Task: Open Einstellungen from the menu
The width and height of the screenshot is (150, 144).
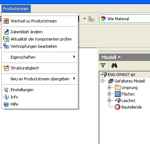Action: click(x=40, y=90)
